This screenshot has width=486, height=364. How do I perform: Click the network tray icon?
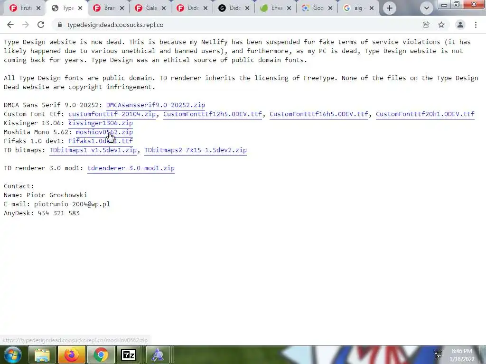click(438, 355)
